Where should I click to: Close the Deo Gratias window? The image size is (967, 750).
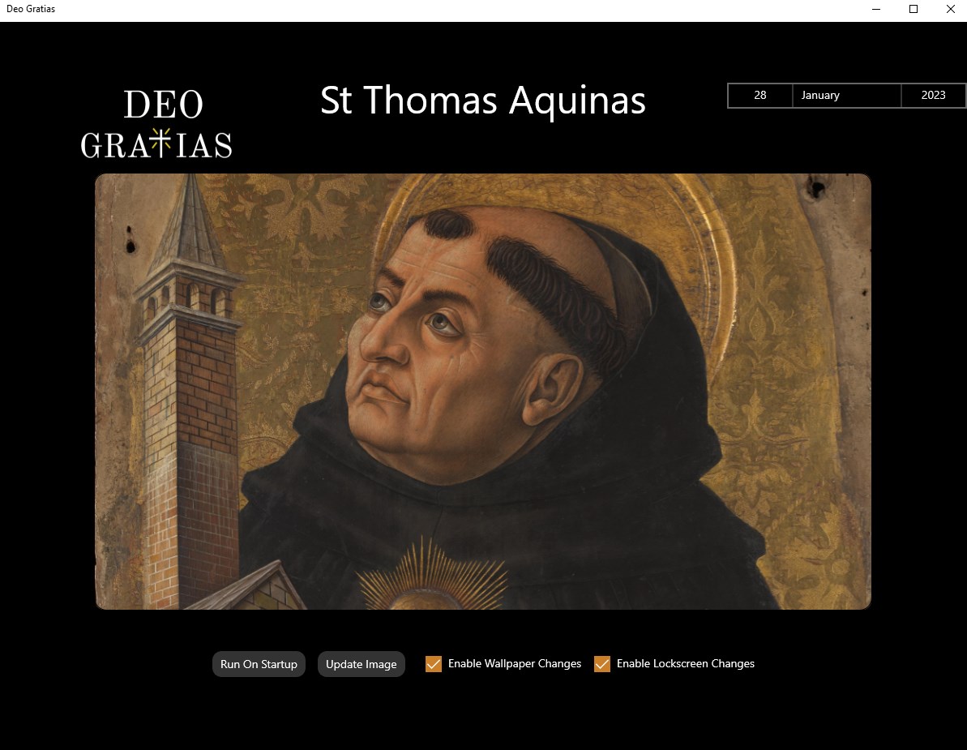(x=950, y=9)
